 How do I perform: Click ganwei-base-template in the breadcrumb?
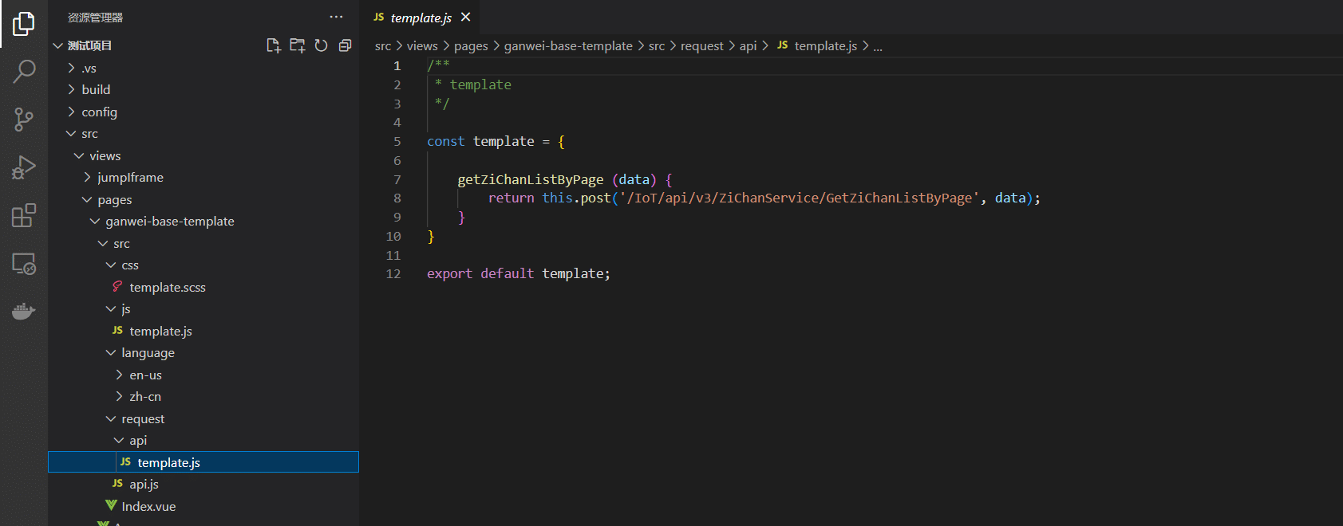[x=568, y=46]
